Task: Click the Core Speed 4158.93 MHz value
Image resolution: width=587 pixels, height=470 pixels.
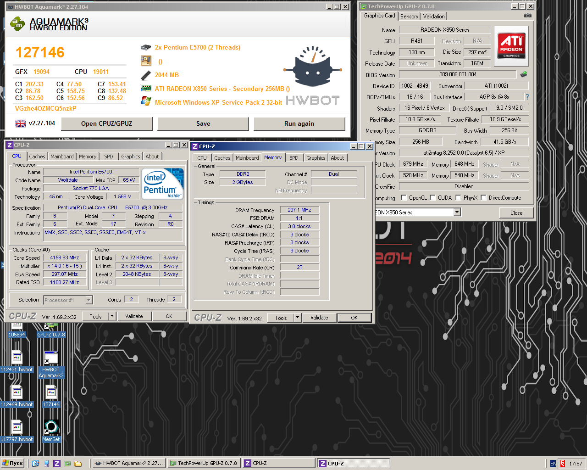Action: pos(65,257)
